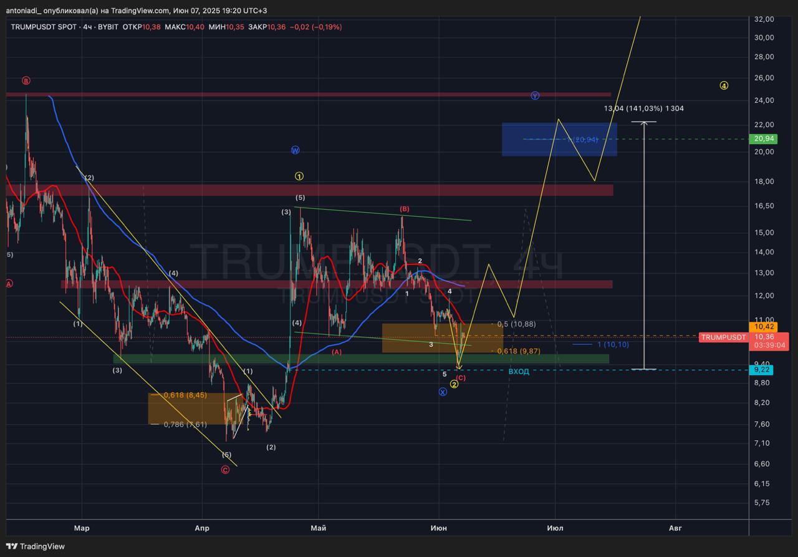
Task: Click the red (C) wave label
Action: (x=461, y=377)
